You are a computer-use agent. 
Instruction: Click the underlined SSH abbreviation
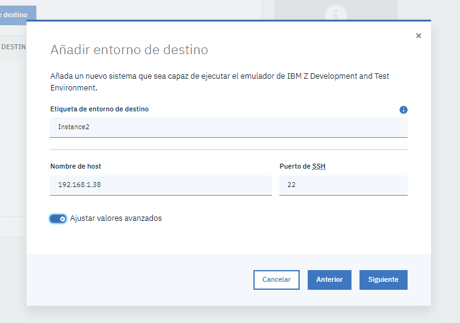[319, 167]
